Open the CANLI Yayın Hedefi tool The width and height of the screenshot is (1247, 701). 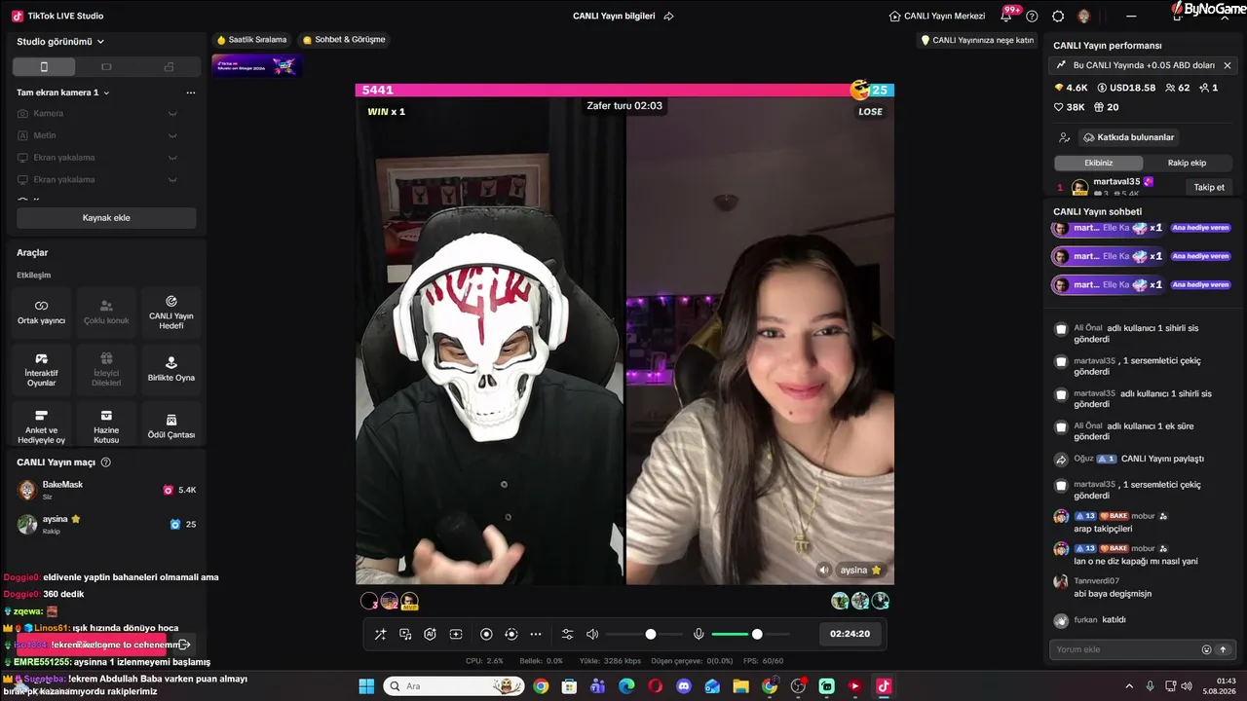[x=171, y=312]
